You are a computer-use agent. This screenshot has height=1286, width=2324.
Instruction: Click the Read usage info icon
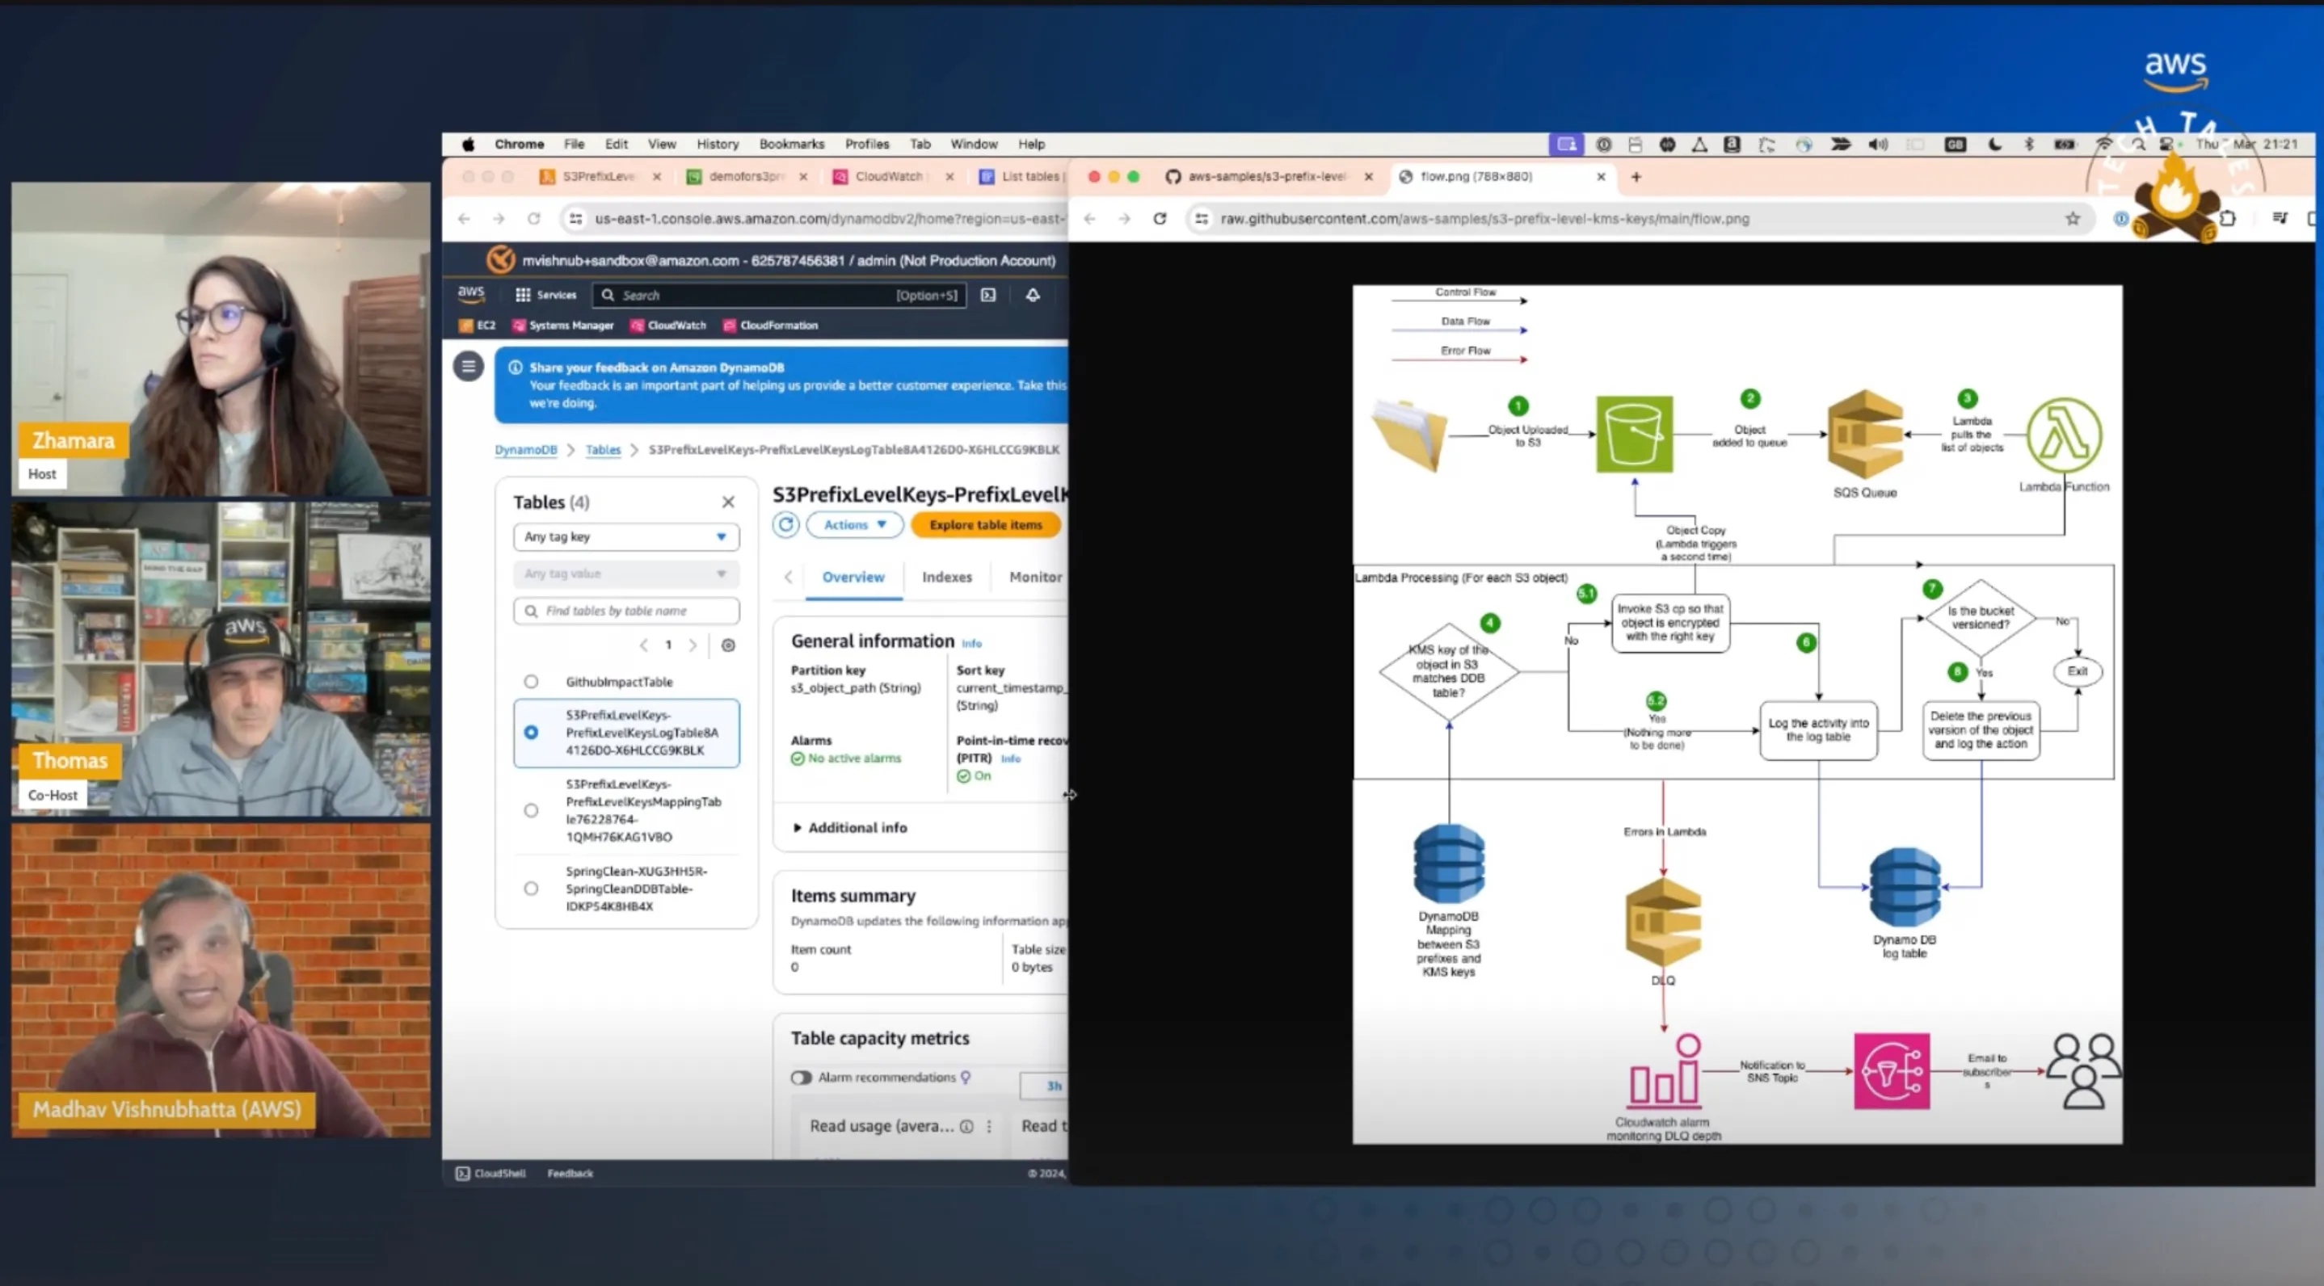(x=966, y=1126)
